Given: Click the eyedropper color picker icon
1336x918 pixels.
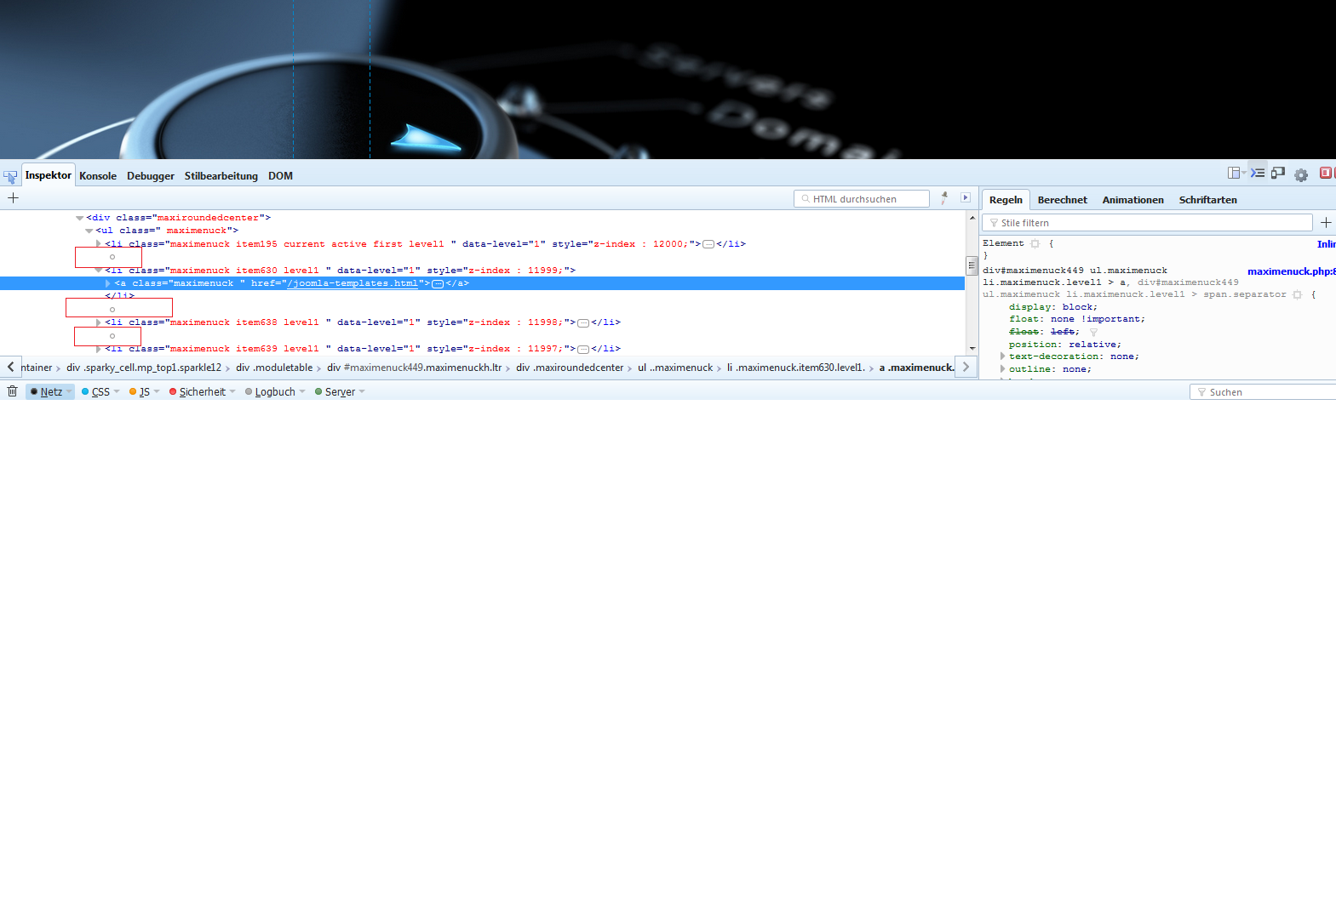Looking at the screenshot, I should 944,198.
